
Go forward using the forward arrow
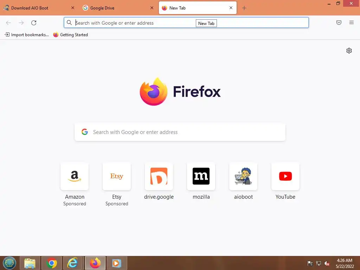point(21,23)
